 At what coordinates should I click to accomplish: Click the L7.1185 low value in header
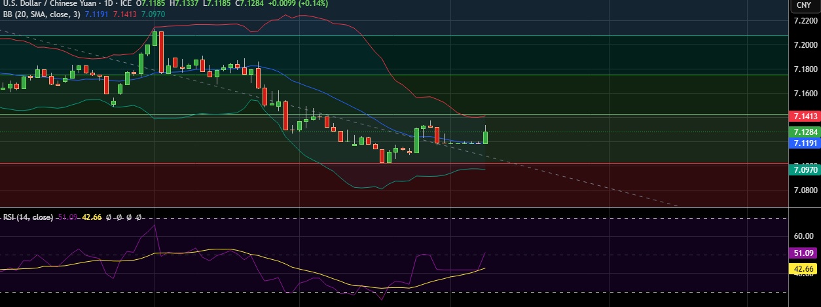coord(217,3)
